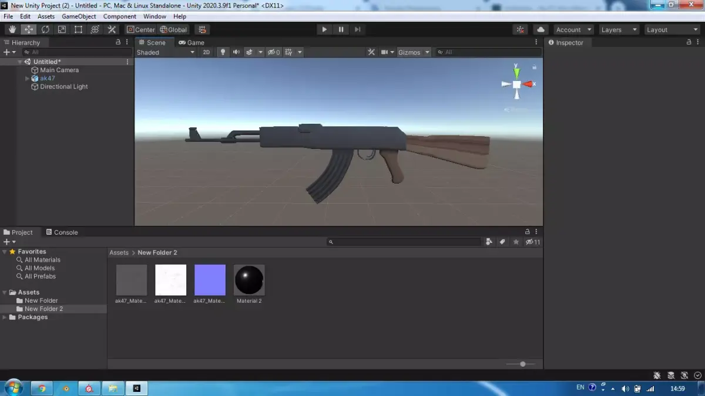Switch to the Console tab
Screen dimensions: 705x396
point(62,232)
